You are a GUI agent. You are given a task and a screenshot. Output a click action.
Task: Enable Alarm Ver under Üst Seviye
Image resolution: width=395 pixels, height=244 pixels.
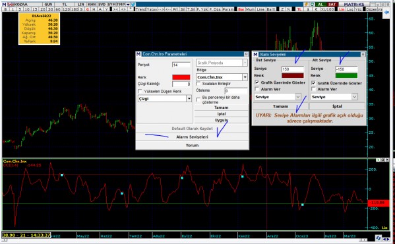(x=257, y=89)
